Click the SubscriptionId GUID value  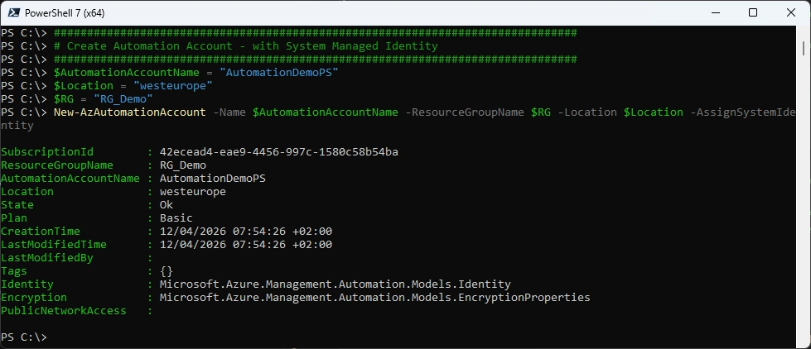point(279,152)
